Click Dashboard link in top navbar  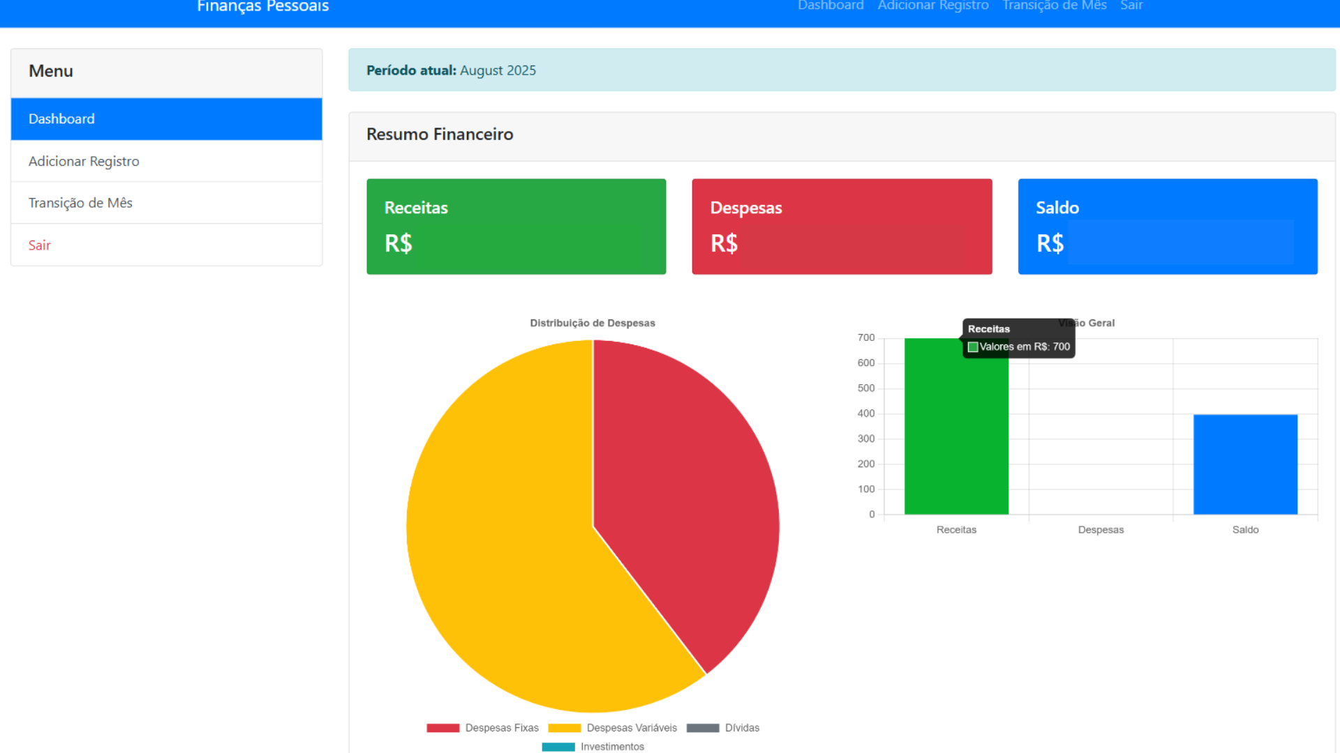click(831, 6)
